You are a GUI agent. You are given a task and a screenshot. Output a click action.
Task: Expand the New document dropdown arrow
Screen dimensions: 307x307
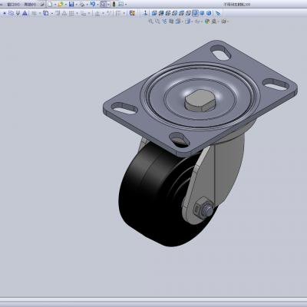point(55,5)
